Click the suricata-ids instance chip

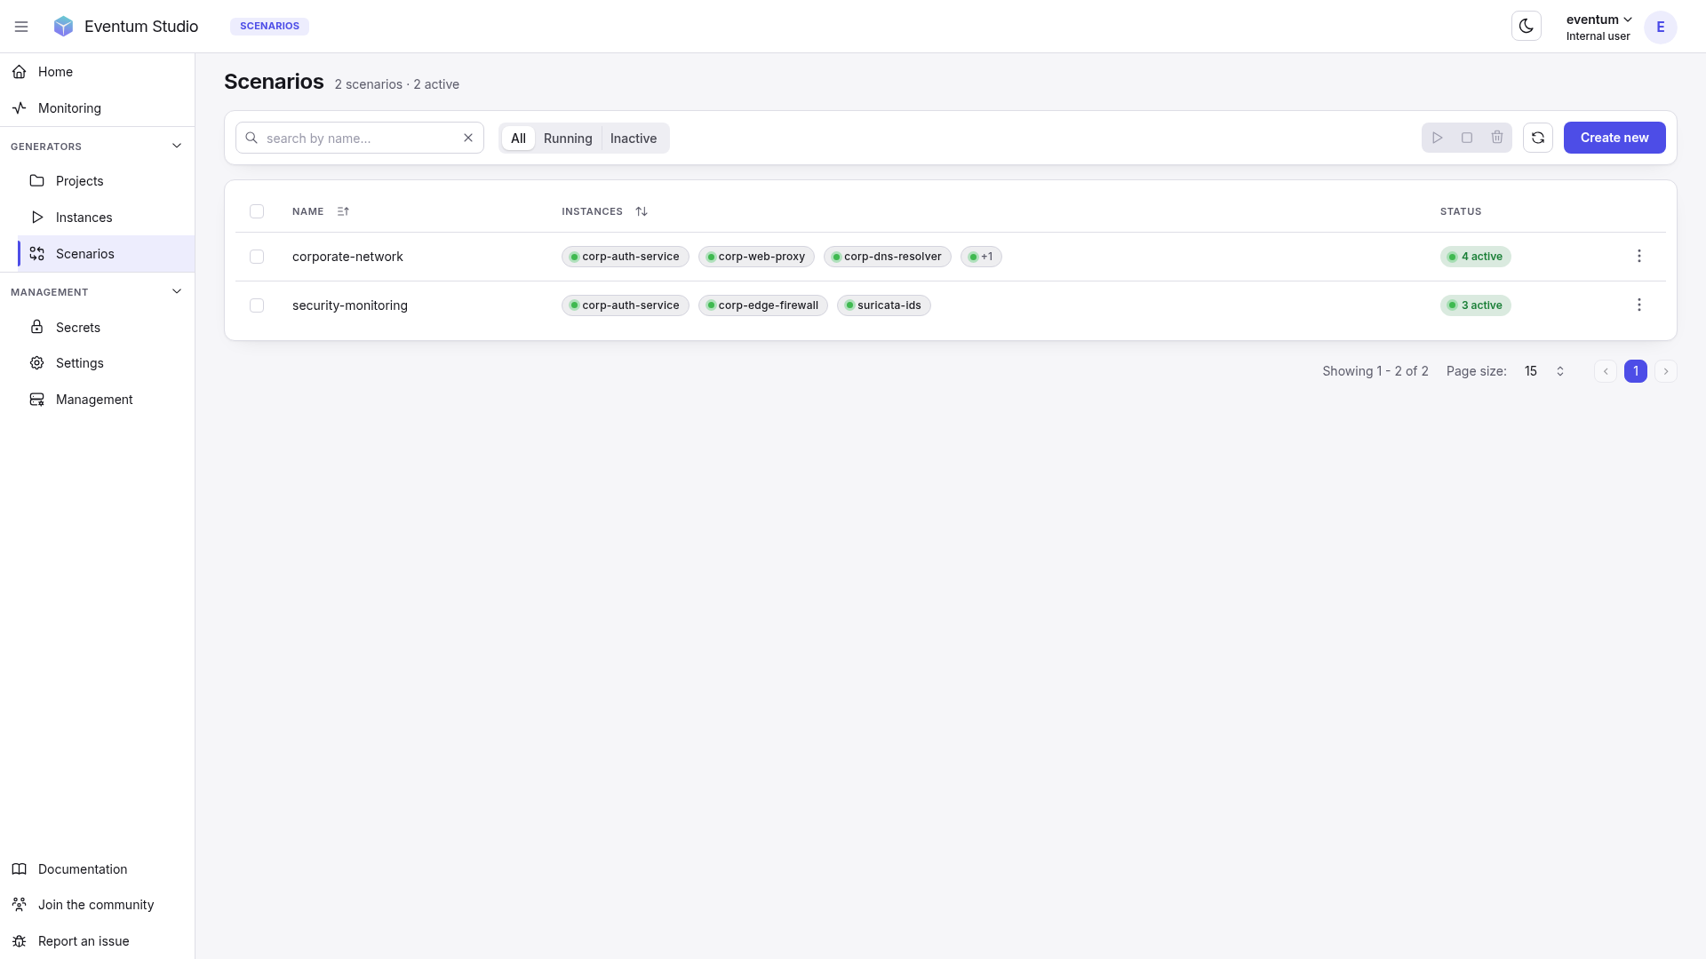click(x=884, y=305)
